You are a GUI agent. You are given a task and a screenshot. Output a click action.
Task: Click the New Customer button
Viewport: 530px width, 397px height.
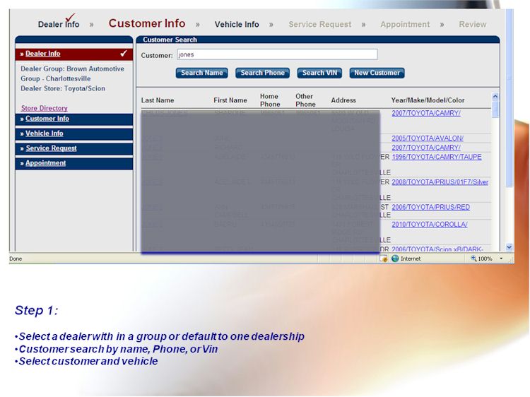click(x=377, y=73)
